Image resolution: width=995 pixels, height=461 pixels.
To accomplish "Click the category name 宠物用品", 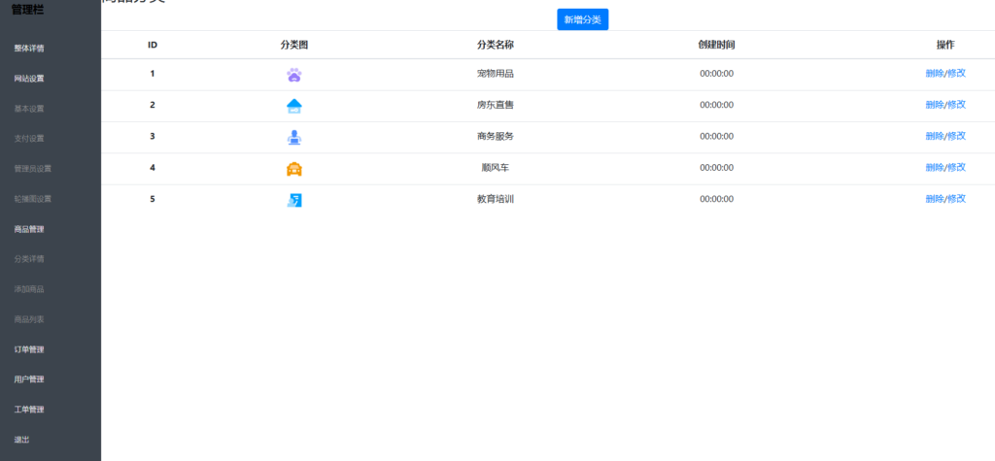I will pos(495,74).
